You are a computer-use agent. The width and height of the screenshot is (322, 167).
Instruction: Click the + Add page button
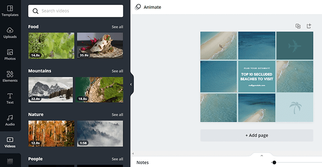point(257,135)
